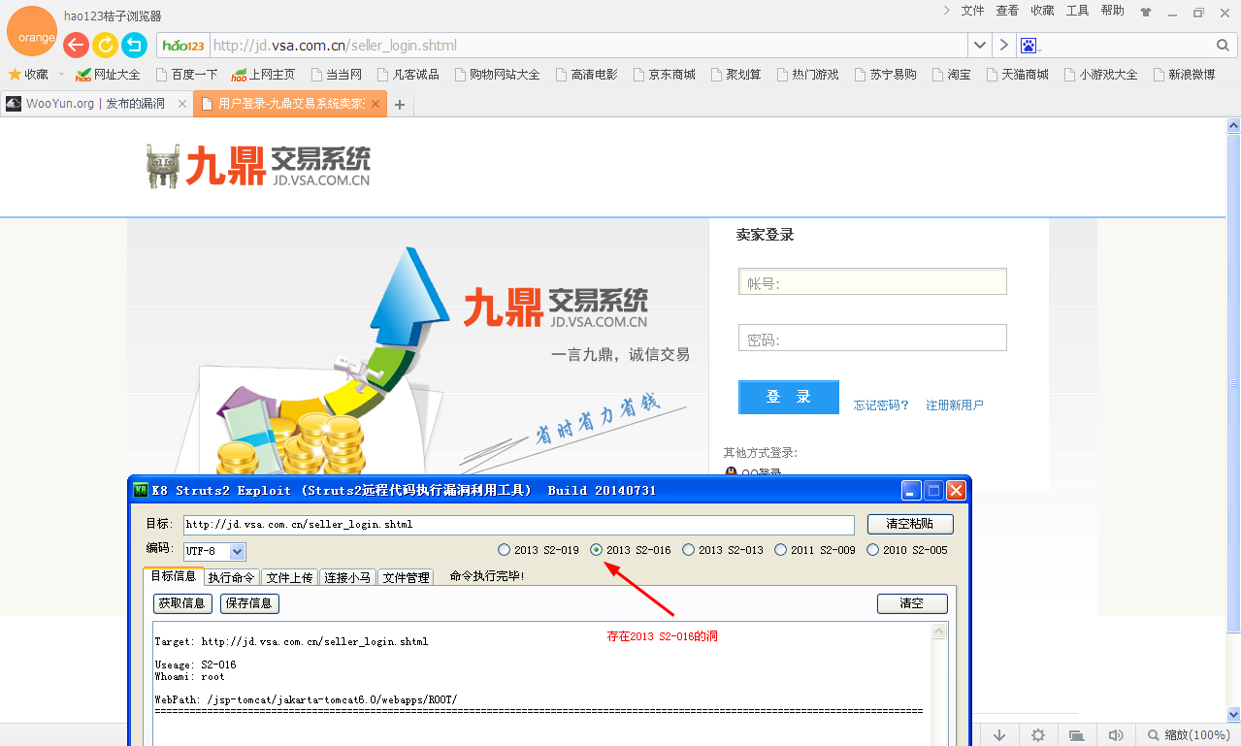Open the UTF-8 encoding dropdown

coord(238,552)
